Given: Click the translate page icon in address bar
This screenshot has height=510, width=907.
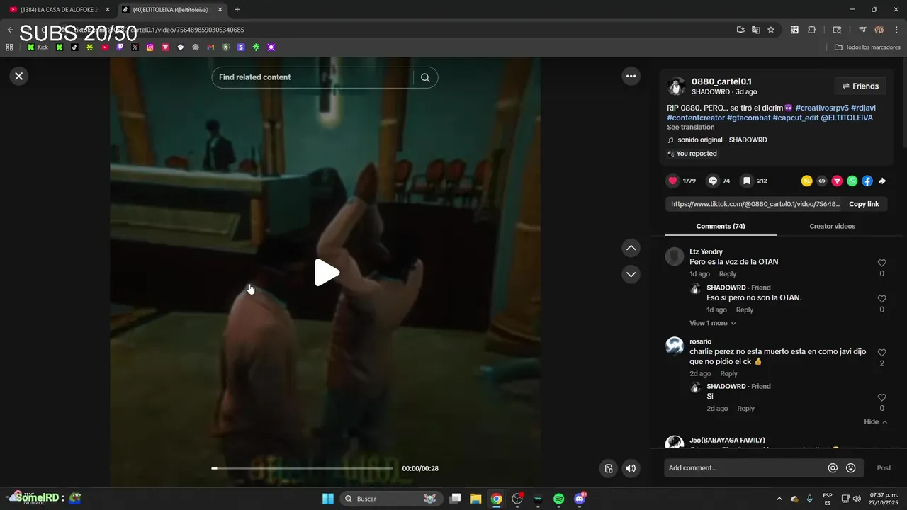Looking at the screenshot, I should pyautogui.click(x=755, y=30).
